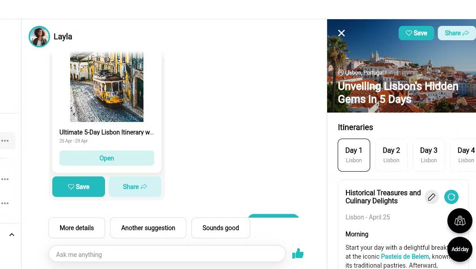The image size is (476, 269).
Task: Collapse the sidebar with the chevron arrow
Action: (x=12, y=234)
